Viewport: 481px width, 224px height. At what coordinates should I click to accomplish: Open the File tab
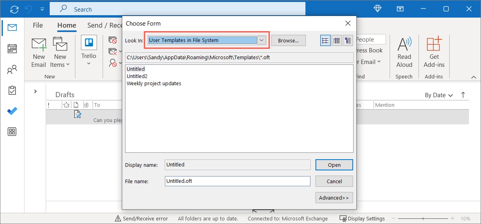tap(38, 25)
